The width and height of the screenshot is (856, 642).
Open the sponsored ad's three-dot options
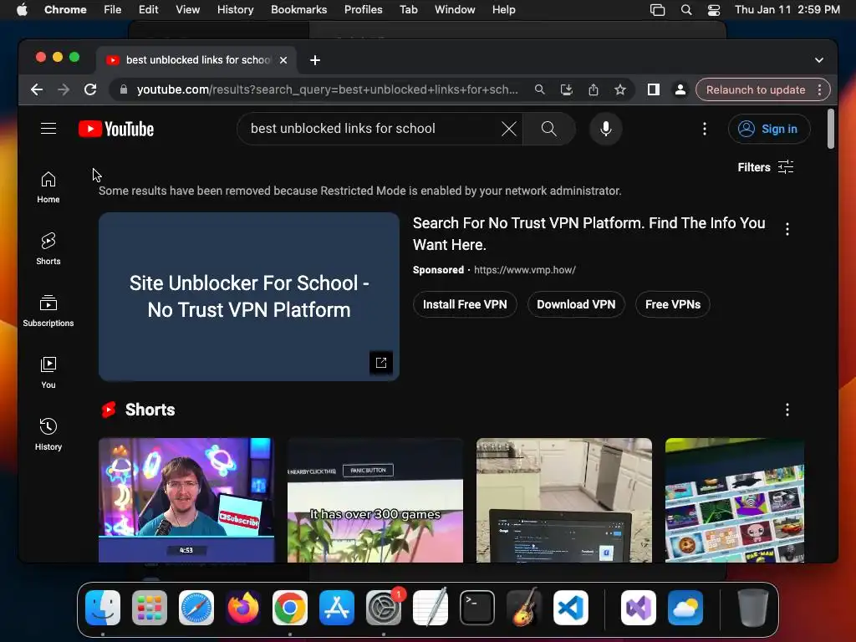787,229
